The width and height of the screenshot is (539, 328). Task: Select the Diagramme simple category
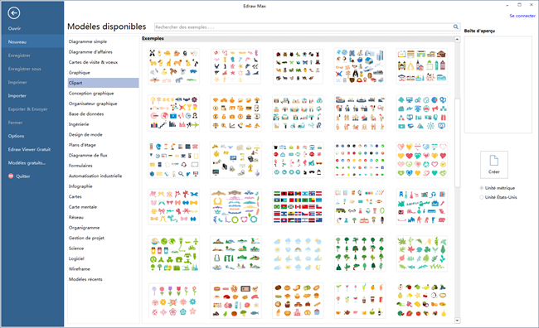(88, 41)
